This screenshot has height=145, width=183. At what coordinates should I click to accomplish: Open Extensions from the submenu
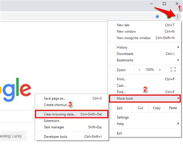72,121
